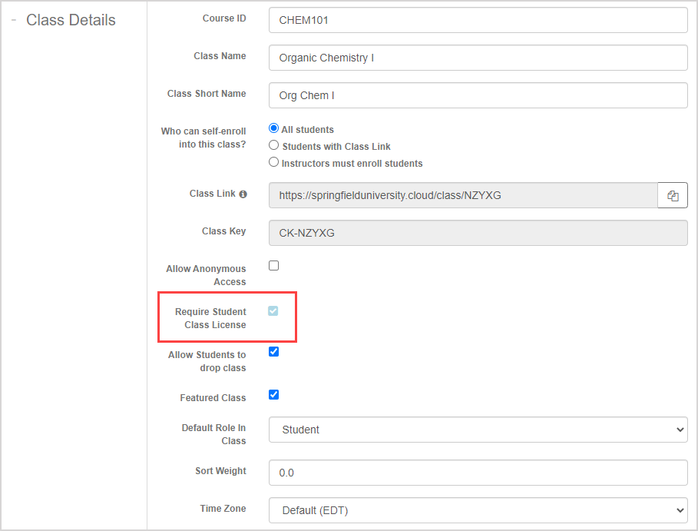
Task: Uncheck Allow Students to drop class
Action: pos(274,352)
